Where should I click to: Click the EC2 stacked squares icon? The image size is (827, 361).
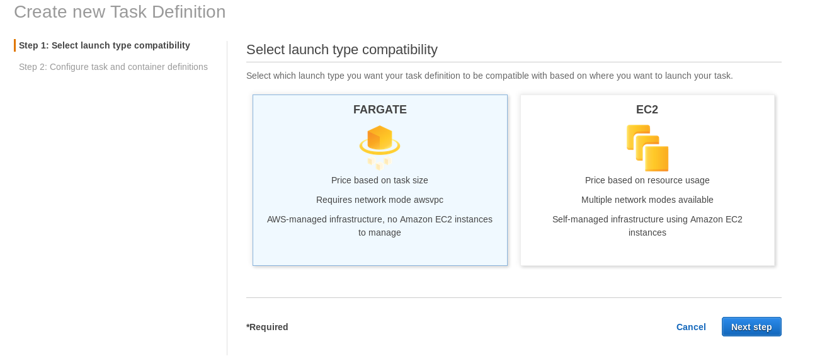coord(647,147)
